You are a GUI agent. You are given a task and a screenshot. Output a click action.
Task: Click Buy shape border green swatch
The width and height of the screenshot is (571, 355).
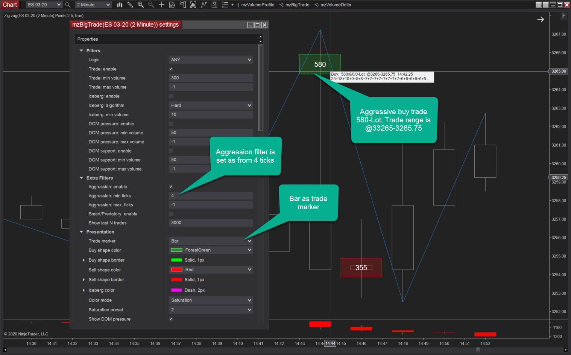(176, 260)
